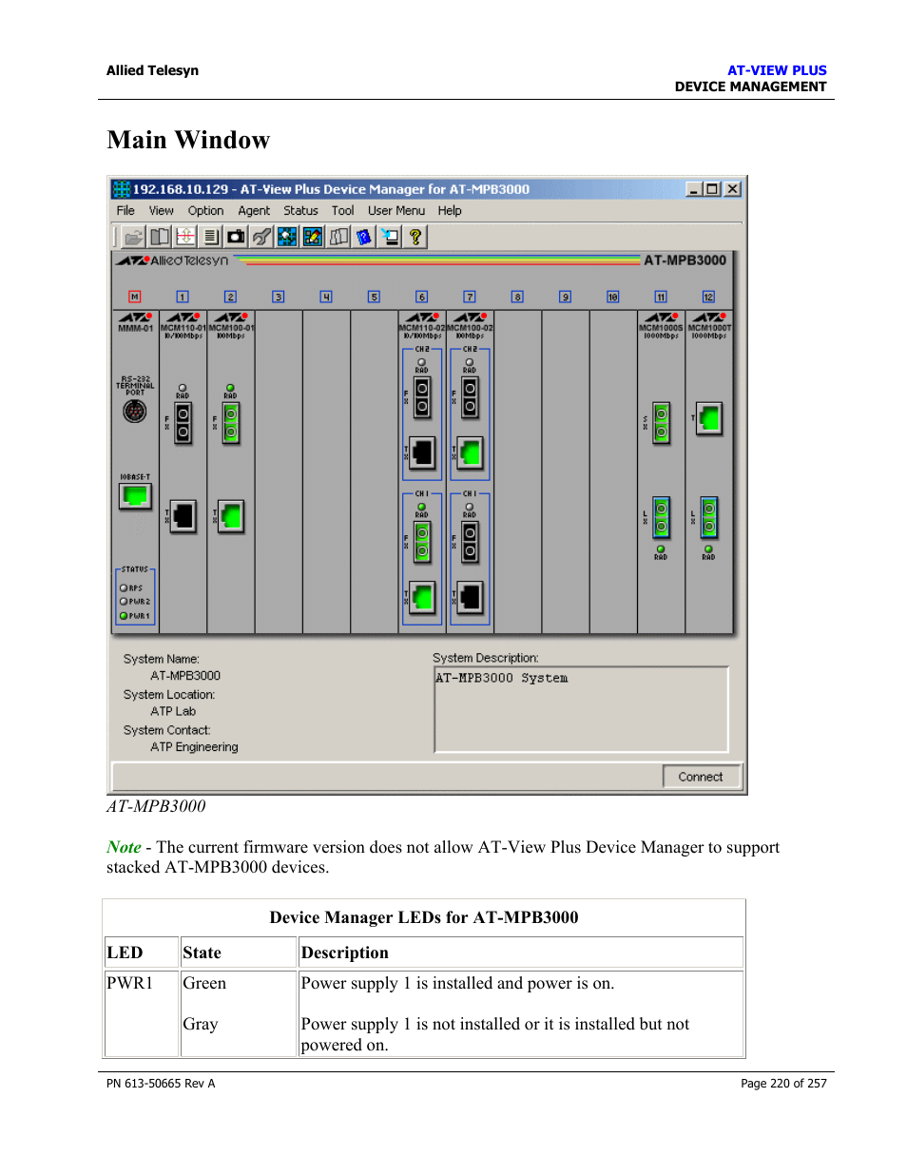907x1174 pixels.
Task: Click the PWR1 green status LED
Action: 124,616
